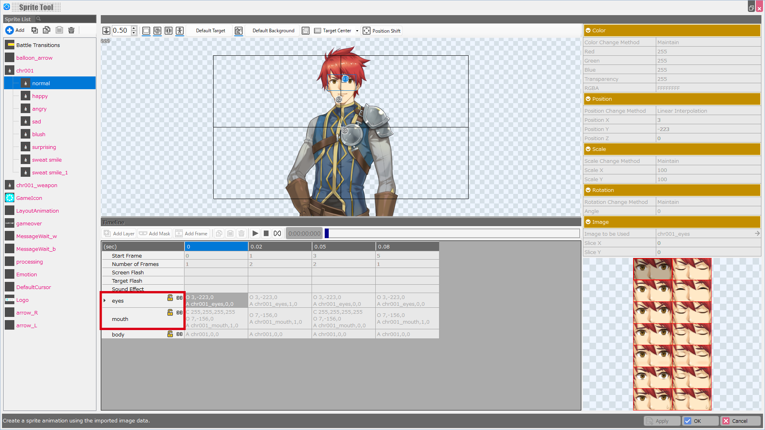Screen dimensions: 765x430
Task: Open the Target Center dropdown arrow
Action: (357, 31)
